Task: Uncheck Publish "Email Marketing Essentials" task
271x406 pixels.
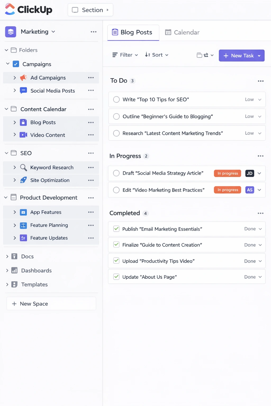Action: (116, 229)
